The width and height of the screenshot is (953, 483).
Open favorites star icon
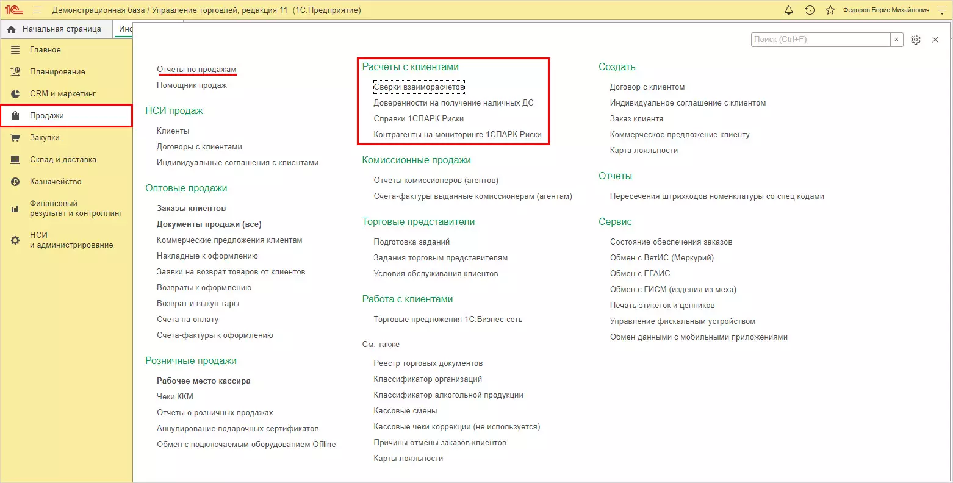coord(830,10)
